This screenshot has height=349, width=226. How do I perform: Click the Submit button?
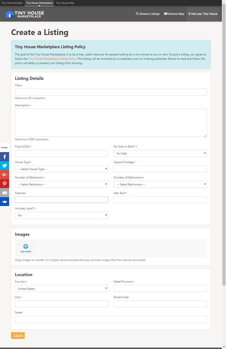click(x=18, y=336)
